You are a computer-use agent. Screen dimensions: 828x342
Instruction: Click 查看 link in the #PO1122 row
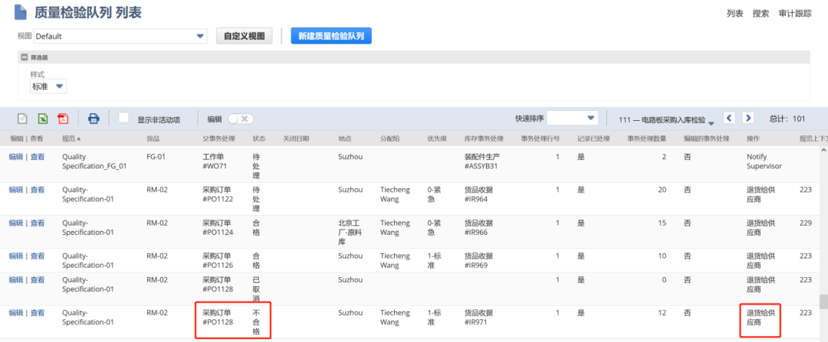pos(37,190)
